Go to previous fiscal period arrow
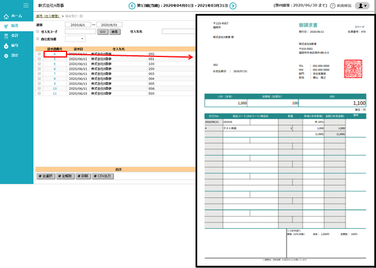Screen dimensions: 376x268 pos(132,6)
